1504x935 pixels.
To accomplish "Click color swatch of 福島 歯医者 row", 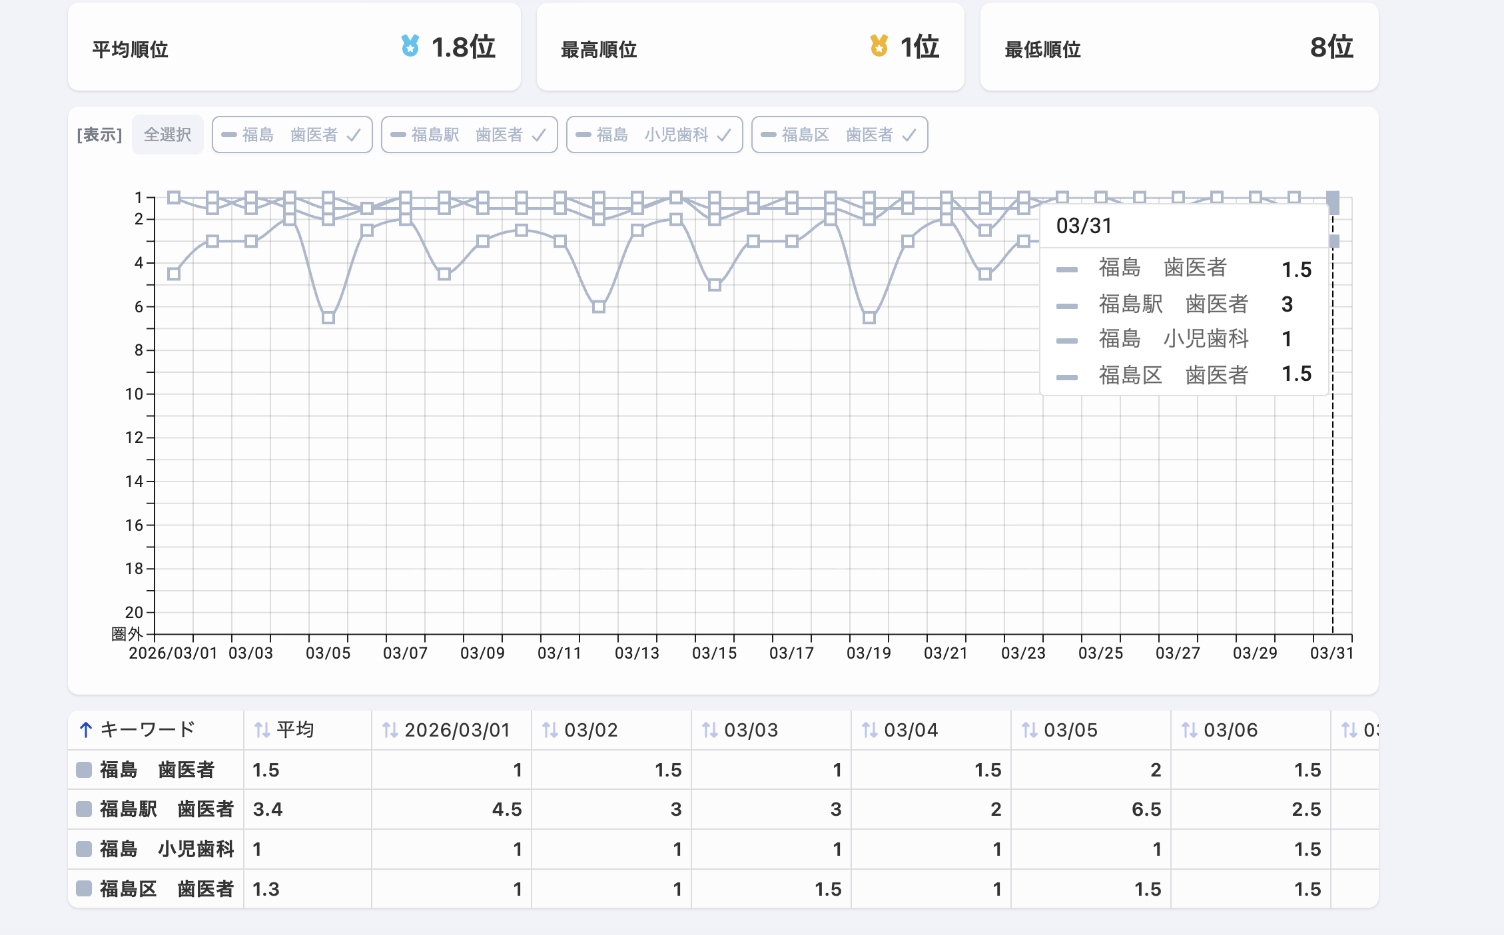I will point(84,770).
